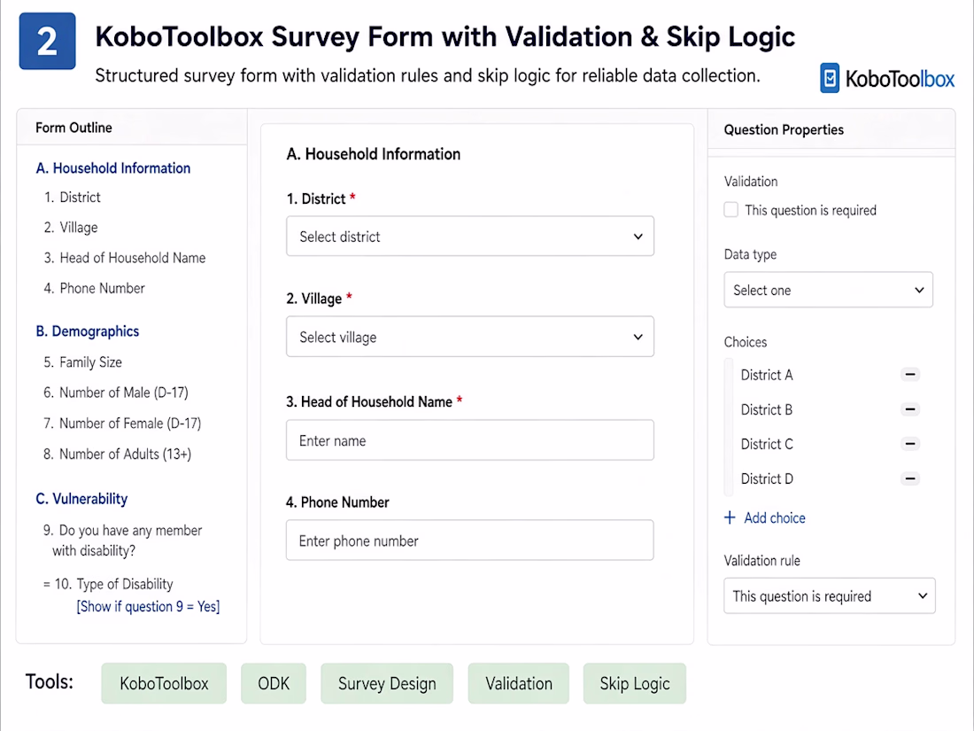Click the District D choice label

click(767, 478)
